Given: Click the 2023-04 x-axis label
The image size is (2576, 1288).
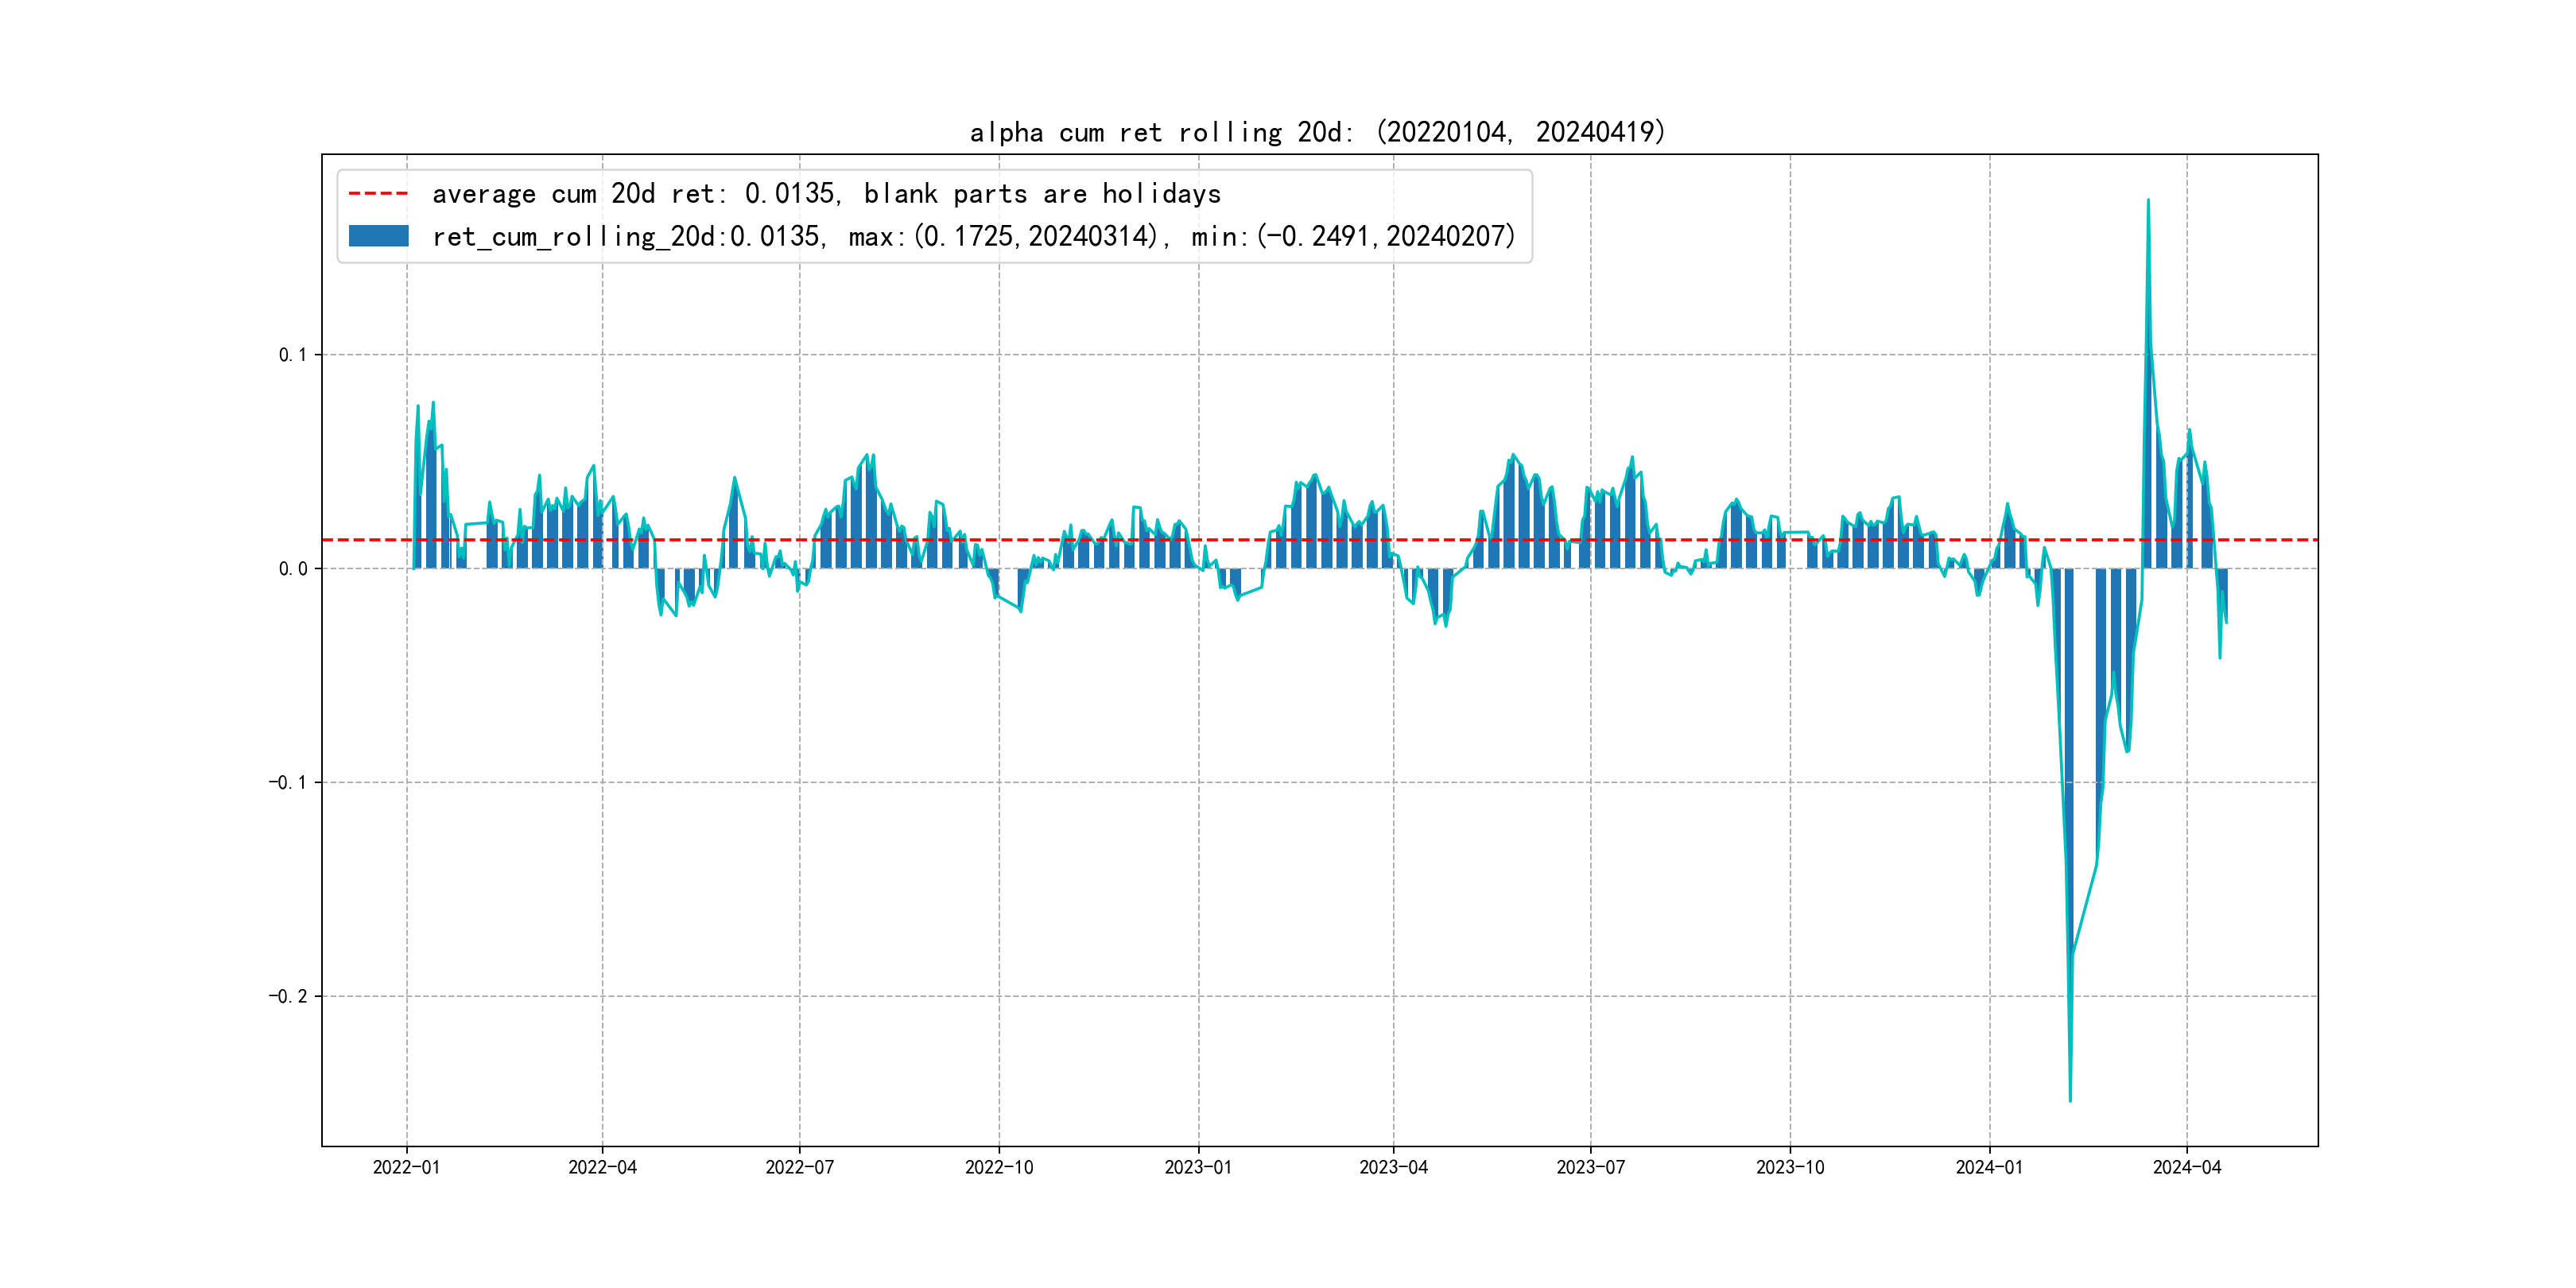Looking at the screenshot, I should click(1393, 1167).
